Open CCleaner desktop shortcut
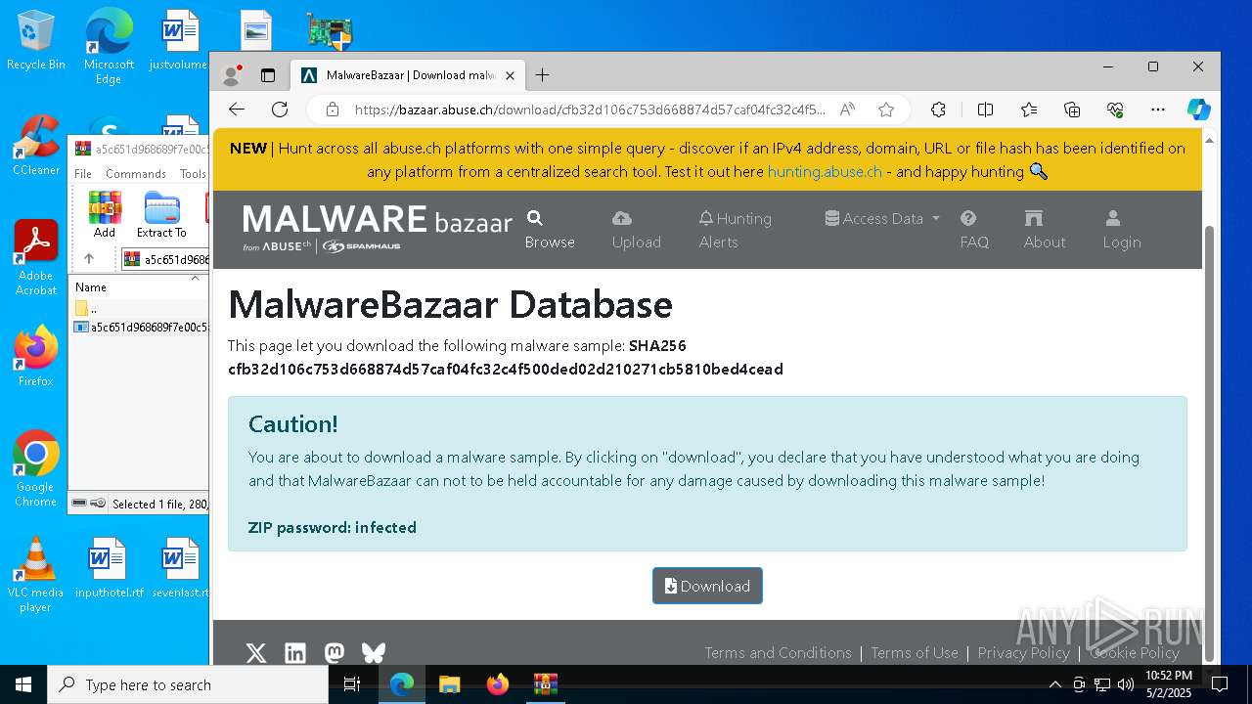This screenshot has width=1252, height=704. tap(36, 146)
